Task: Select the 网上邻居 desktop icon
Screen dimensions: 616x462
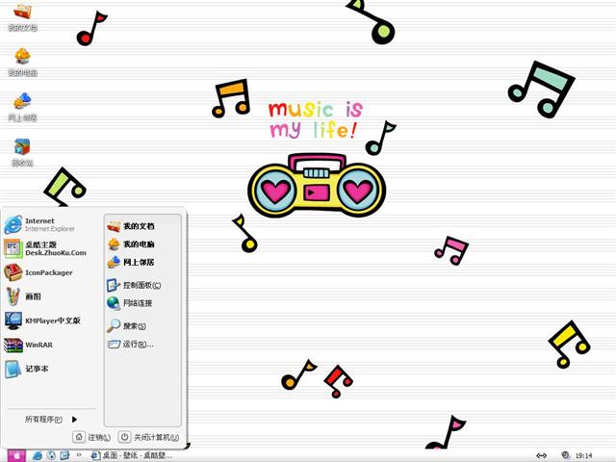Action: click(x=22, y=106)
